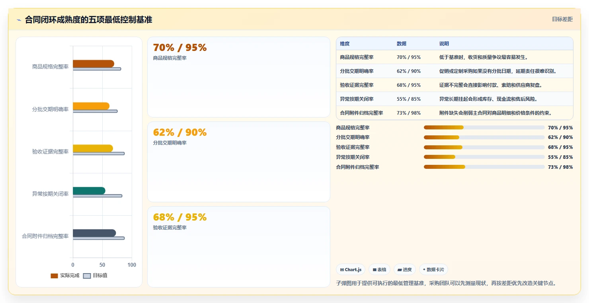Image resolution: width=589 pixels, height=303 pixels.
Task: Click the 验收证据完整率 progress bar
Action: (x=484, y=147)
